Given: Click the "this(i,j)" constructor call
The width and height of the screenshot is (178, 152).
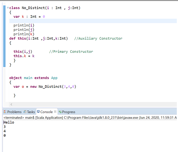Looking at the screenshot, I should (23, 51).
